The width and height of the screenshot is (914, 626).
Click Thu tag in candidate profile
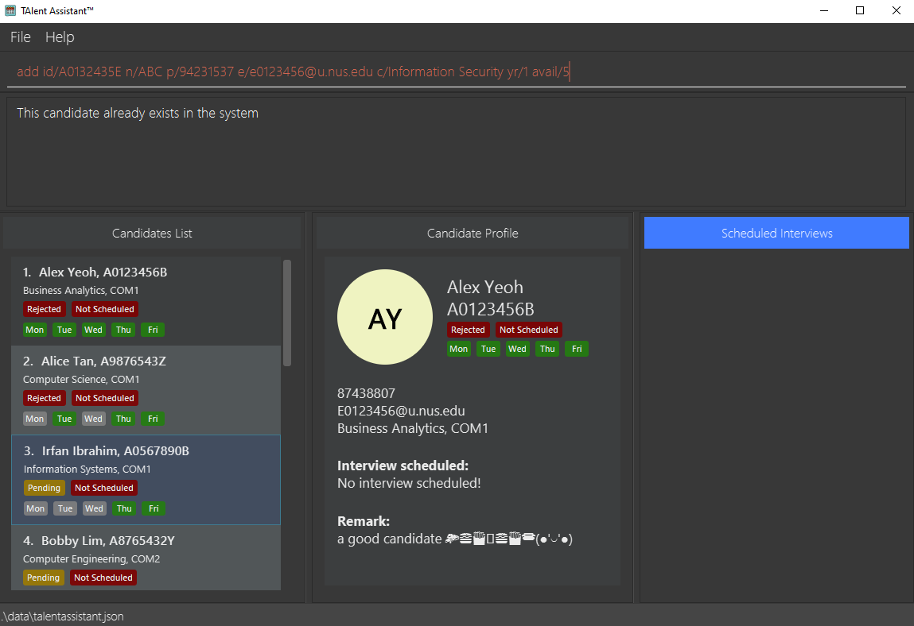[547, 349]
